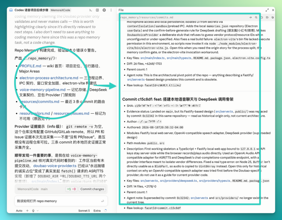Click 'Path modules: public, src'
This screenshot has height=220, width=282.
coord(145,143)
